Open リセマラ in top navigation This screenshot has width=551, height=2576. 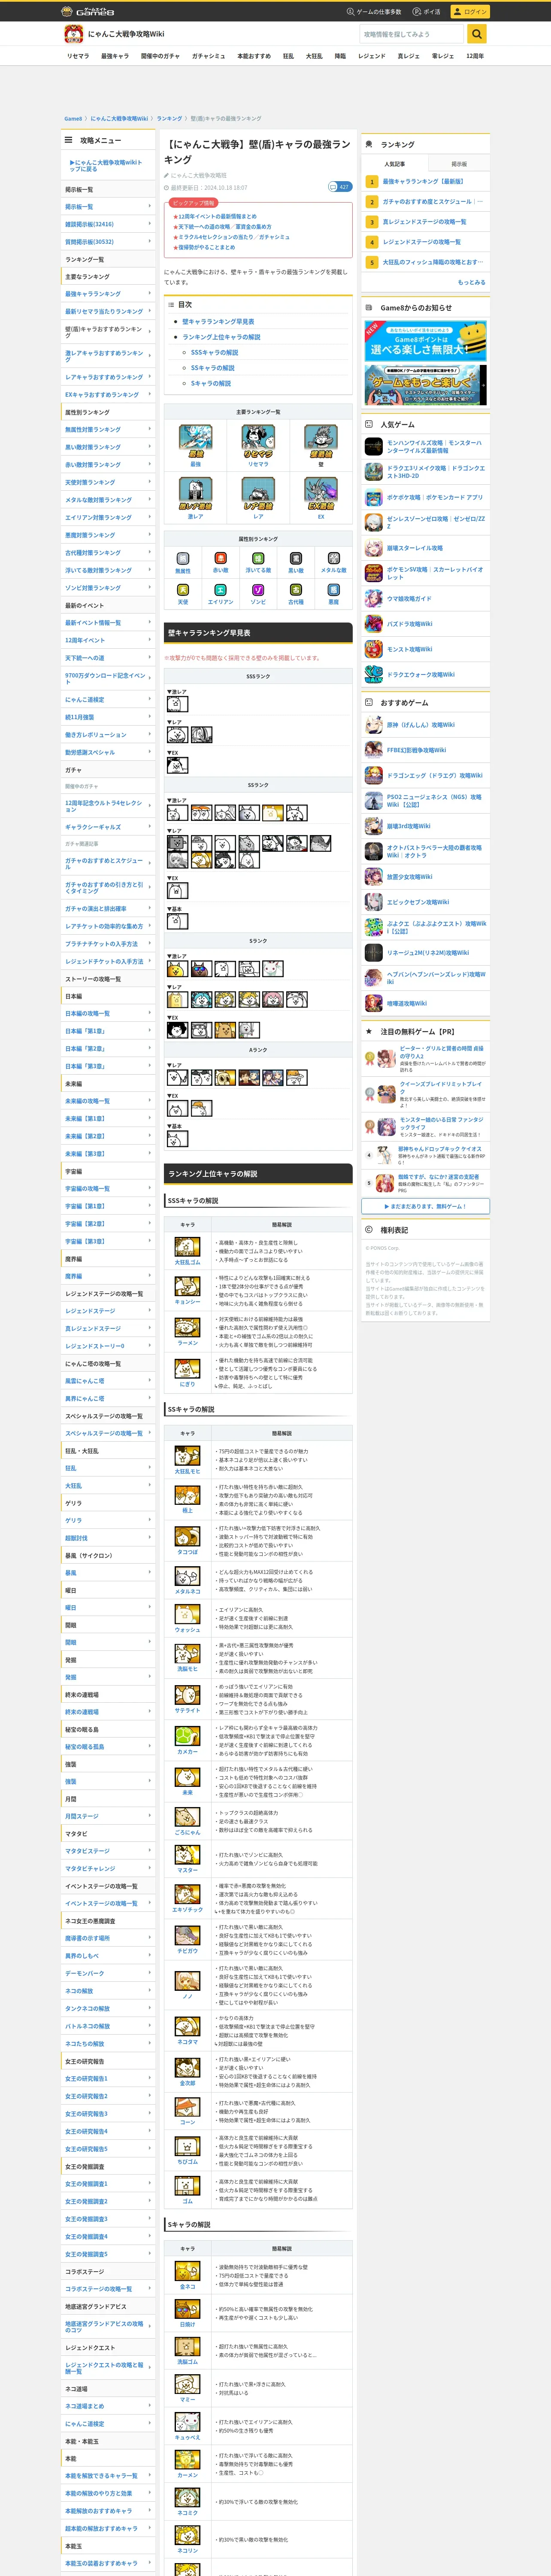(x=78, y=56)
